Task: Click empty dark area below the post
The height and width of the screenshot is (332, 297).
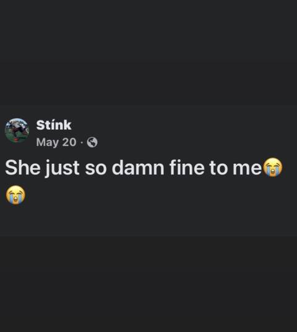Action: [148, 284]
